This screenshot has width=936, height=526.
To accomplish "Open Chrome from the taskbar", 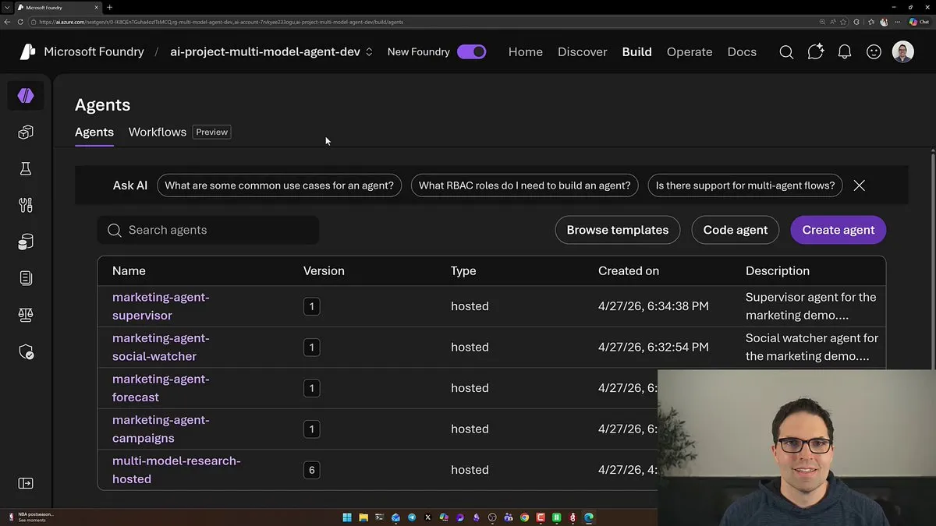I will (x=524, y=517).
